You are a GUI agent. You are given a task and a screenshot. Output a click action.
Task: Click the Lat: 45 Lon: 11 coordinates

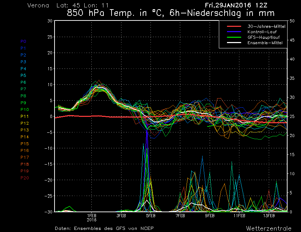(x=83, y=5)
